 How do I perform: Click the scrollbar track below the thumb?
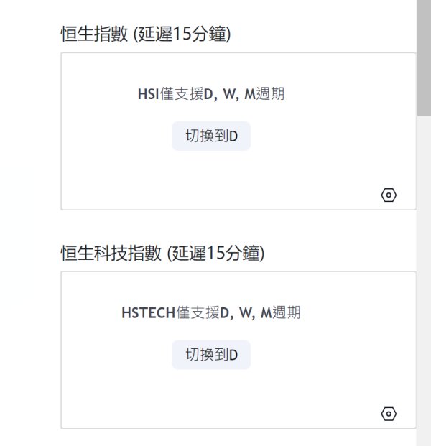click(424, 281)
